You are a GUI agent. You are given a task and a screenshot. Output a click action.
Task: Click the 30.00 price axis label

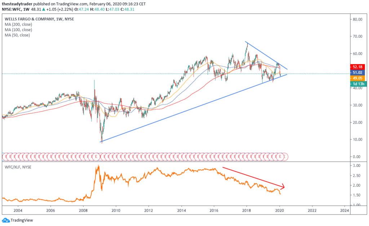click(x=357, y=105)
